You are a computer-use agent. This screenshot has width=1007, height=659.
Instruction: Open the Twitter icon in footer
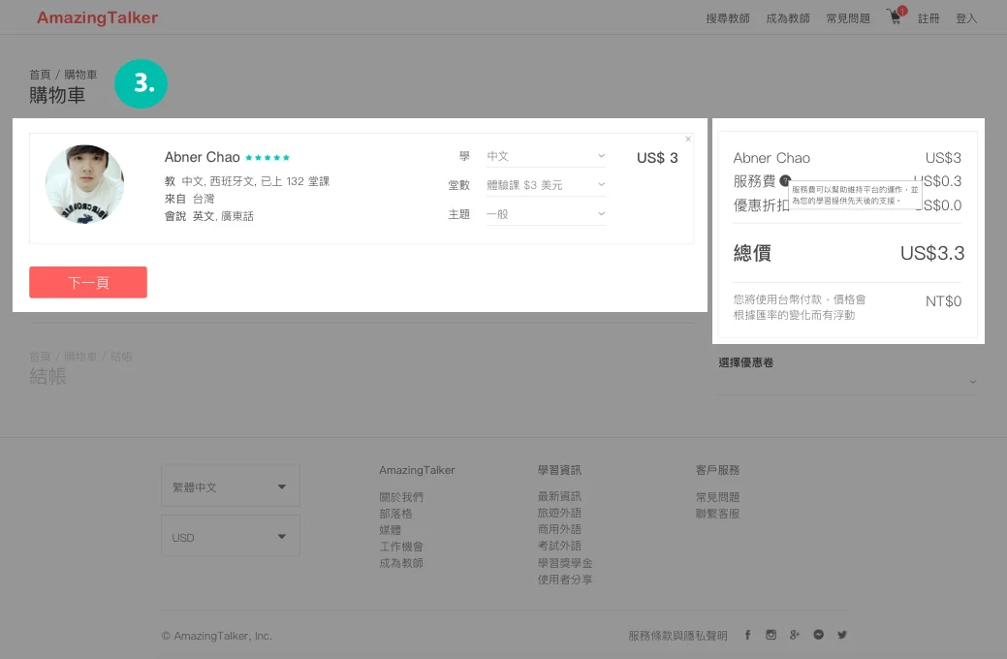point(842,635)
